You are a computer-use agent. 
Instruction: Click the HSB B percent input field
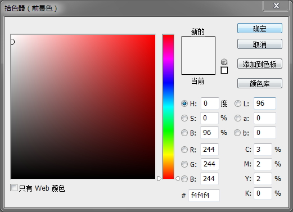209,133
